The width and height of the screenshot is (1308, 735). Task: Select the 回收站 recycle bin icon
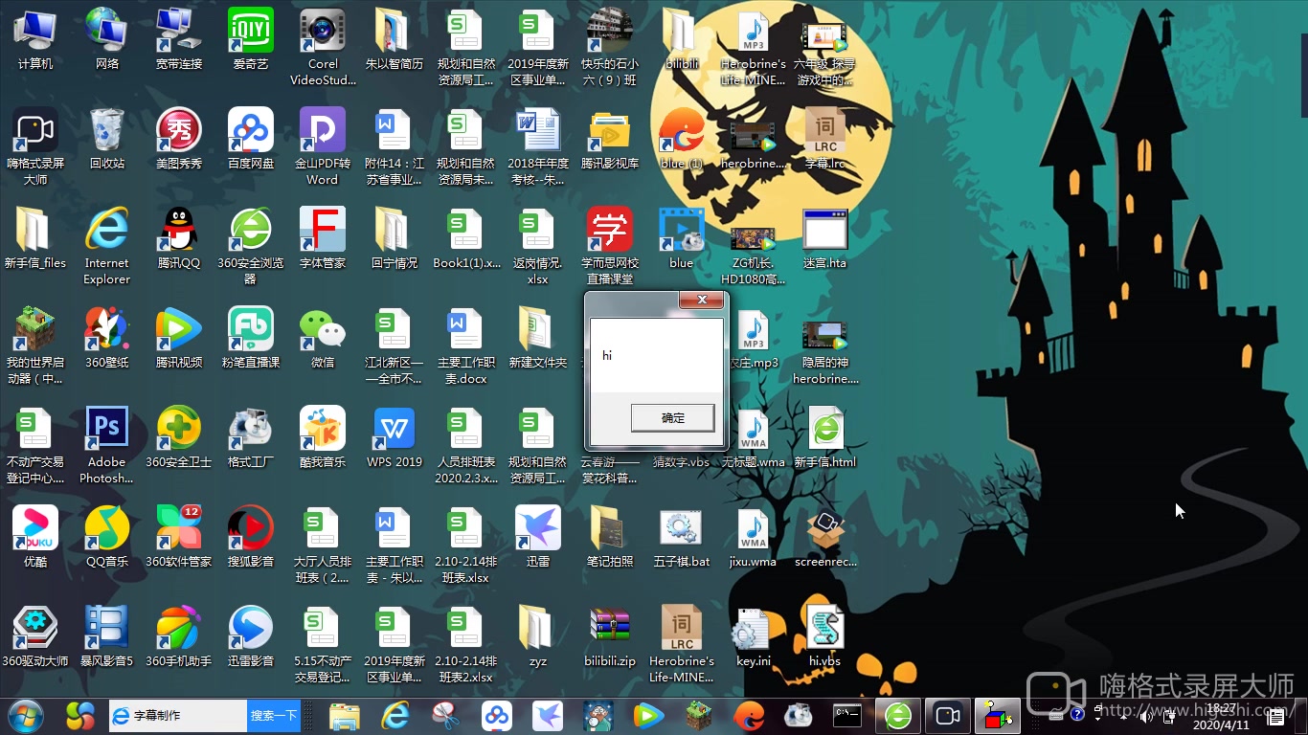[107, 139]
